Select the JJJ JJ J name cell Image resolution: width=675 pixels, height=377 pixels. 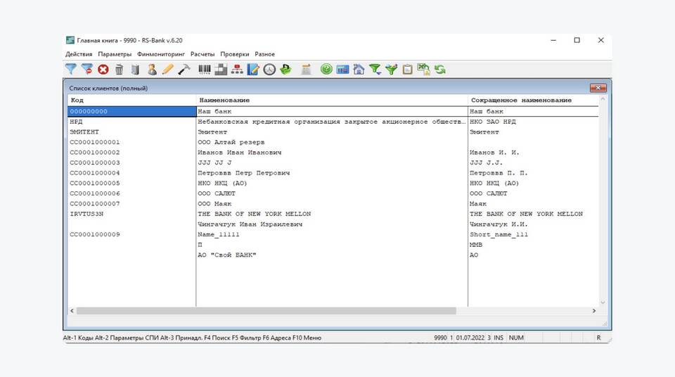[332, 163]
